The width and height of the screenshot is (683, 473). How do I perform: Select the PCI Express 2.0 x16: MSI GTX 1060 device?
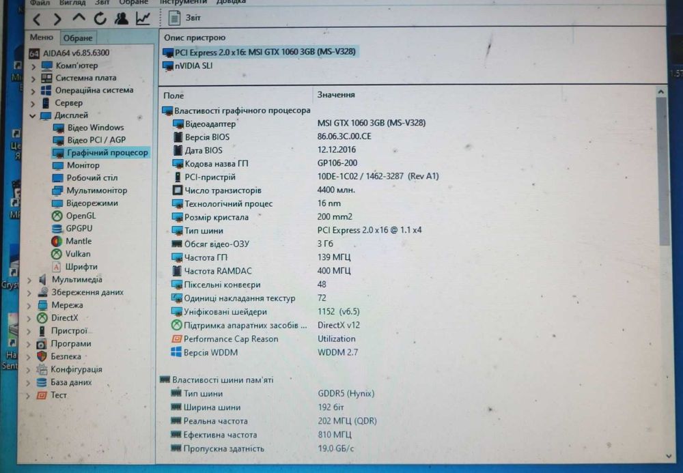point(260,53)
